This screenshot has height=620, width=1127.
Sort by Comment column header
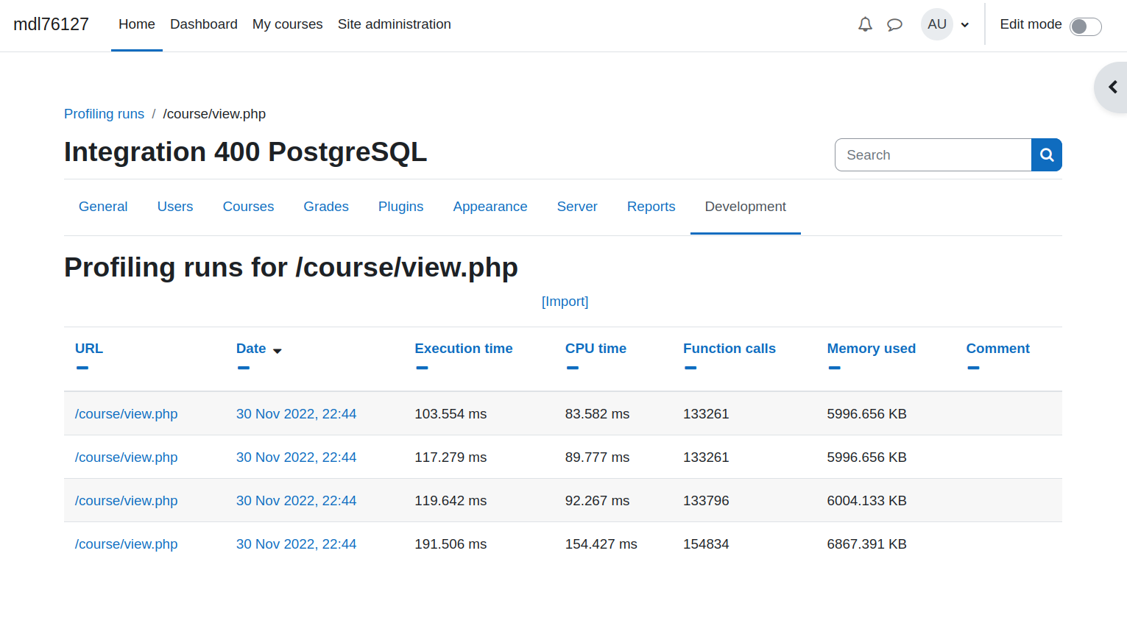coord(998,349)
